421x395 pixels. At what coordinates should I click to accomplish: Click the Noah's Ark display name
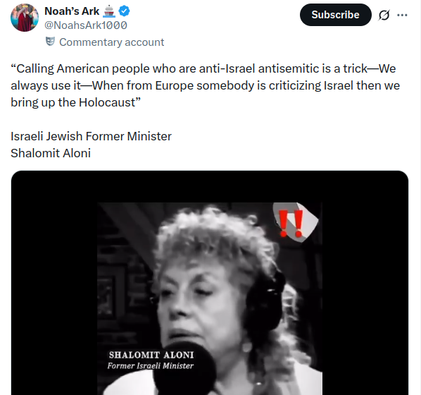72,11
